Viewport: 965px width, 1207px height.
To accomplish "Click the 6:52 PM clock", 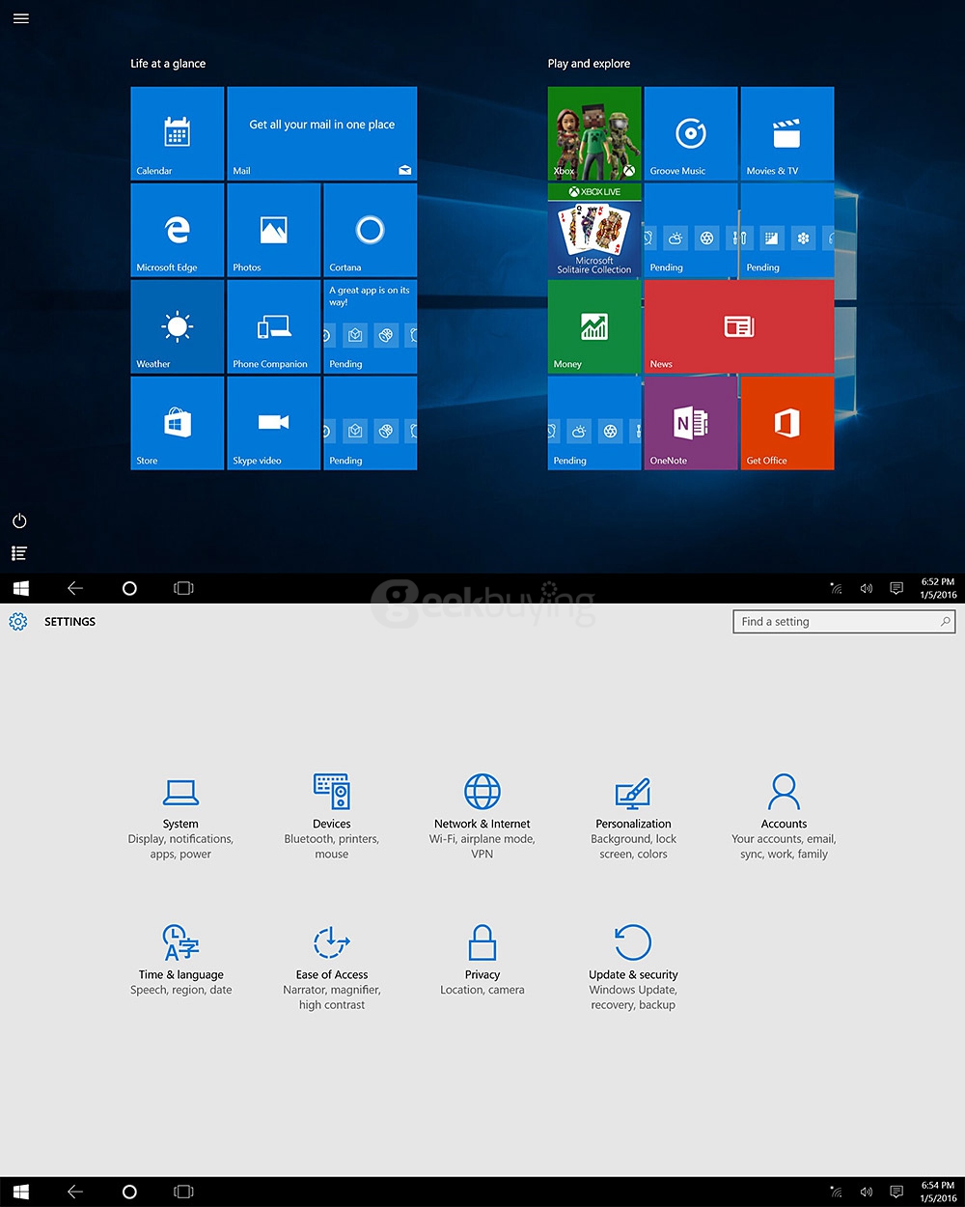I will tap(938, 588).
